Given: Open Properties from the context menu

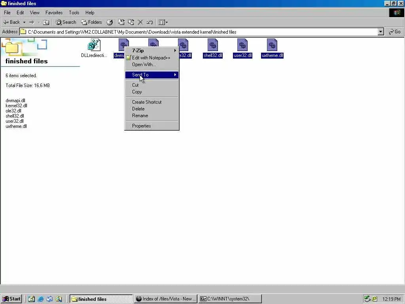Looking at the screenshot, I should click(151, 125).
